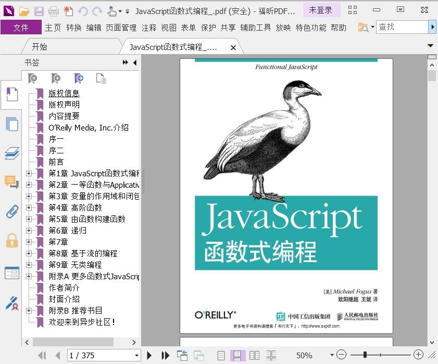The image size is (438, 364).
Task: Click the hand touch mode icon
Action: coord(112,11)
